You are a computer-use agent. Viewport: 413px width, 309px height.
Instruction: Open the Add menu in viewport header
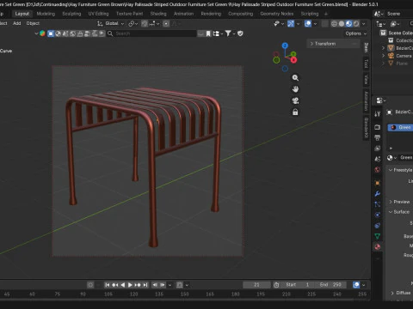click(x=17, y=23)
